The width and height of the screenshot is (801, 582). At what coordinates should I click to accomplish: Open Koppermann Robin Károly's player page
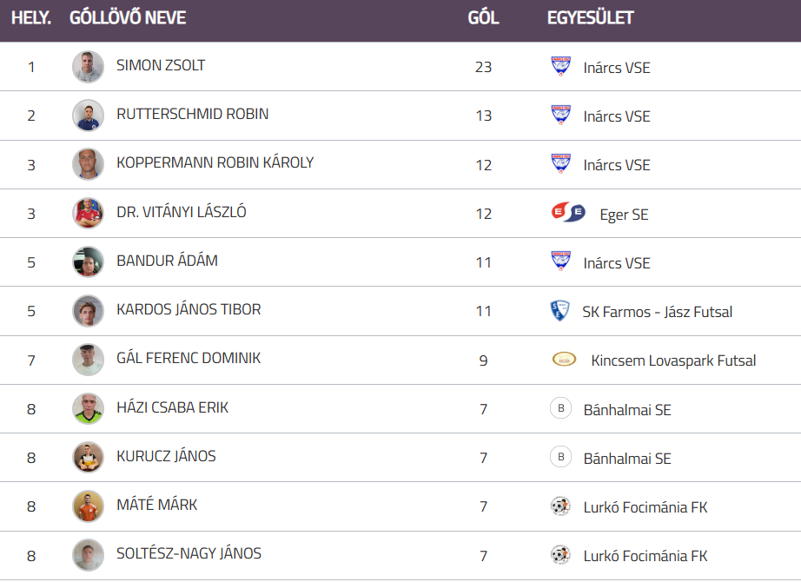click(x=215, y=162)
